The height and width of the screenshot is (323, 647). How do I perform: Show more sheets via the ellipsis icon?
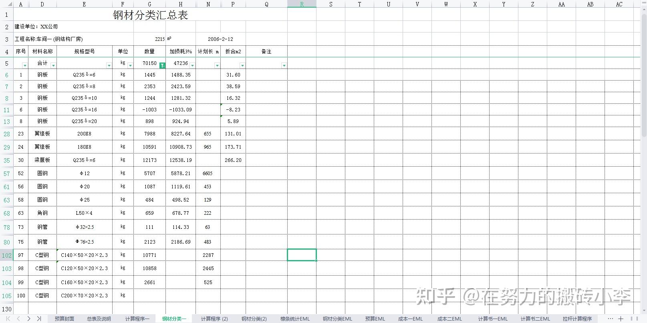click(610, 319)
